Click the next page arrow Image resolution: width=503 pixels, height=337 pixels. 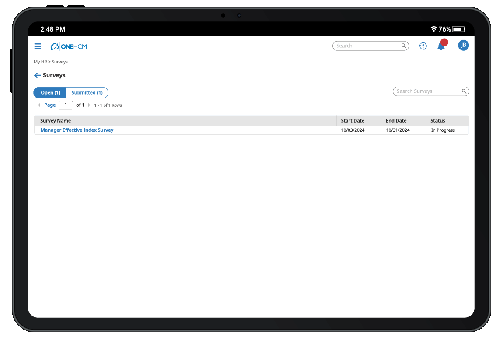pyautogui.click(x=89, y=105)
